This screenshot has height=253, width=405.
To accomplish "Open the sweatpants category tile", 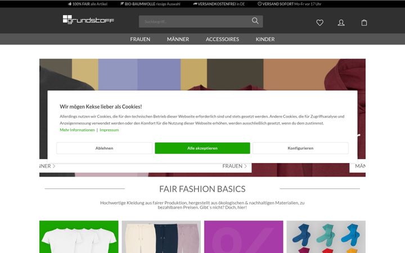I will pyautogui.click(x=161, y=237).
